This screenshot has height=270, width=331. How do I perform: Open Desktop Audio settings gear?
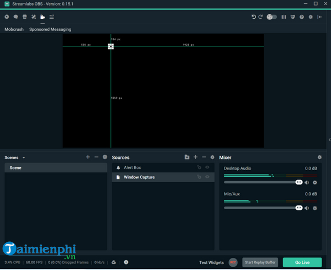(315, 183)
